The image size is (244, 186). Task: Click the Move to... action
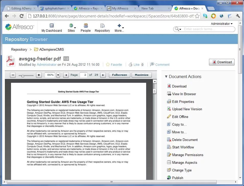click(177, 132)
